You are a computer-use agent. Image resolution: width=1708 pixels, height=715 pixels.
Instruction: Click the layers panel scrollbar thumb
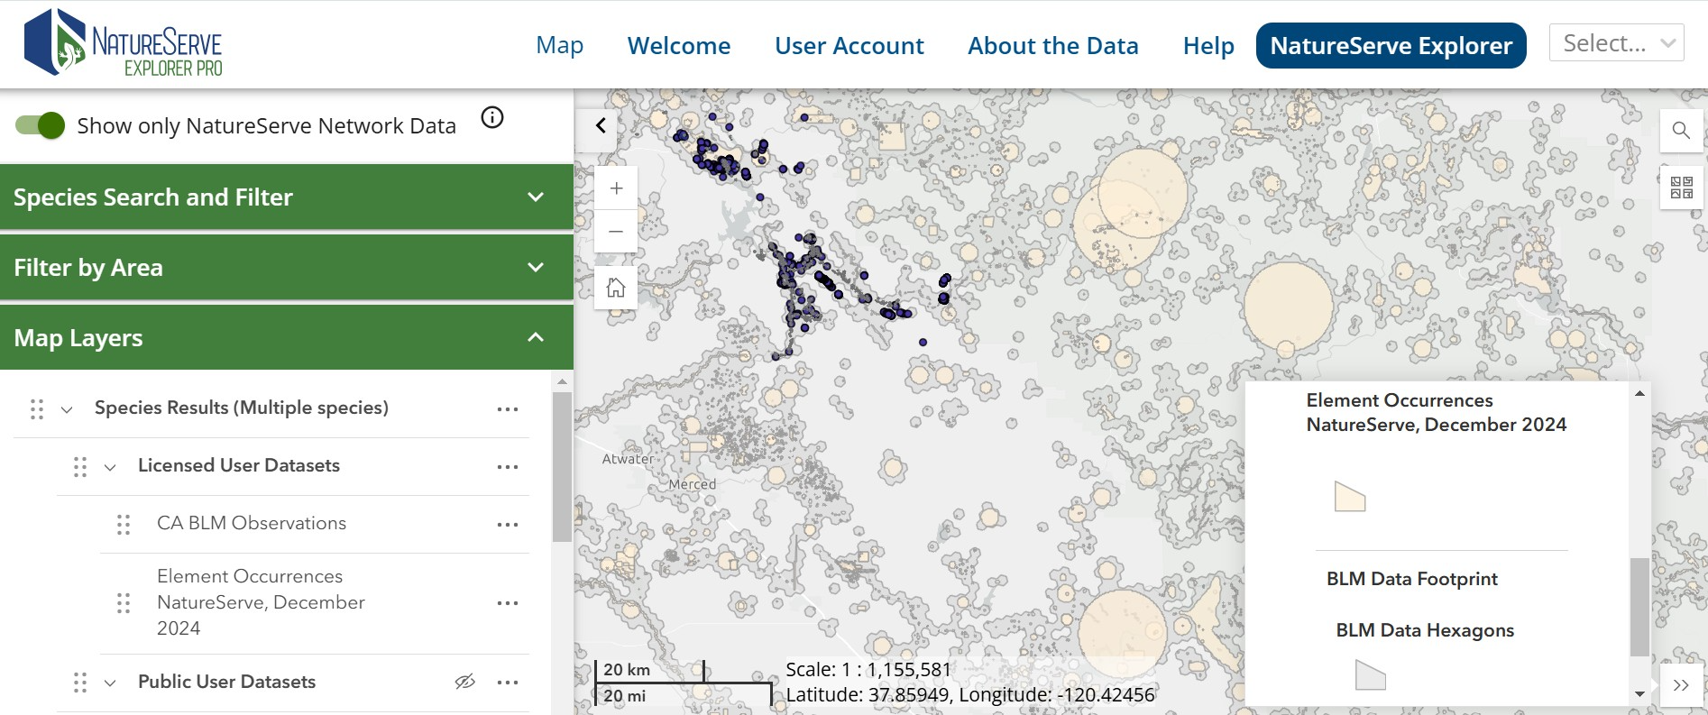[x=562, y=467]
